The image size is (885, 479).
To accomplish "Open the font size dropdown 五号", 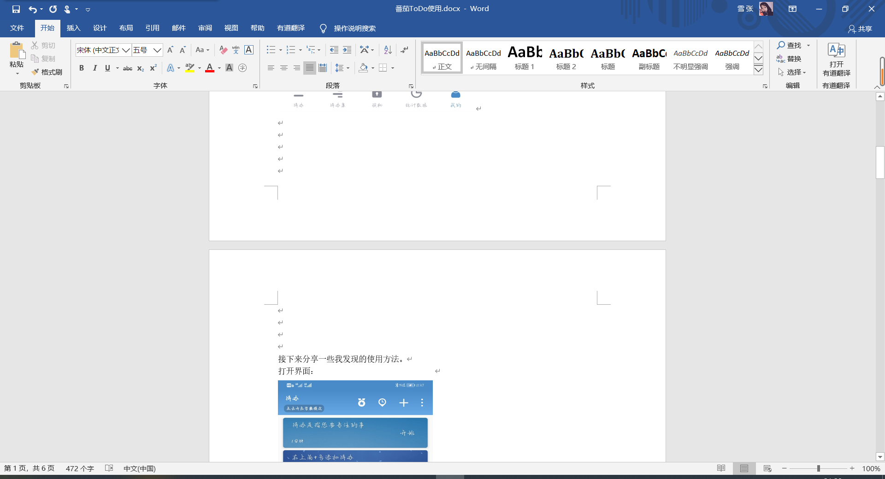I will click(x=157, y=50).
